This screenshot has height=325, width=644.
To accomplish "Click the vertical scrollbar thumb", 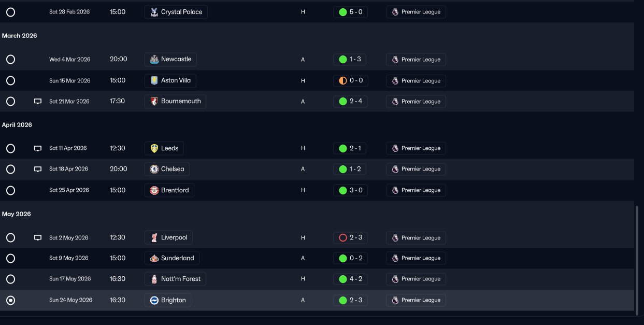I will (637, 259).
